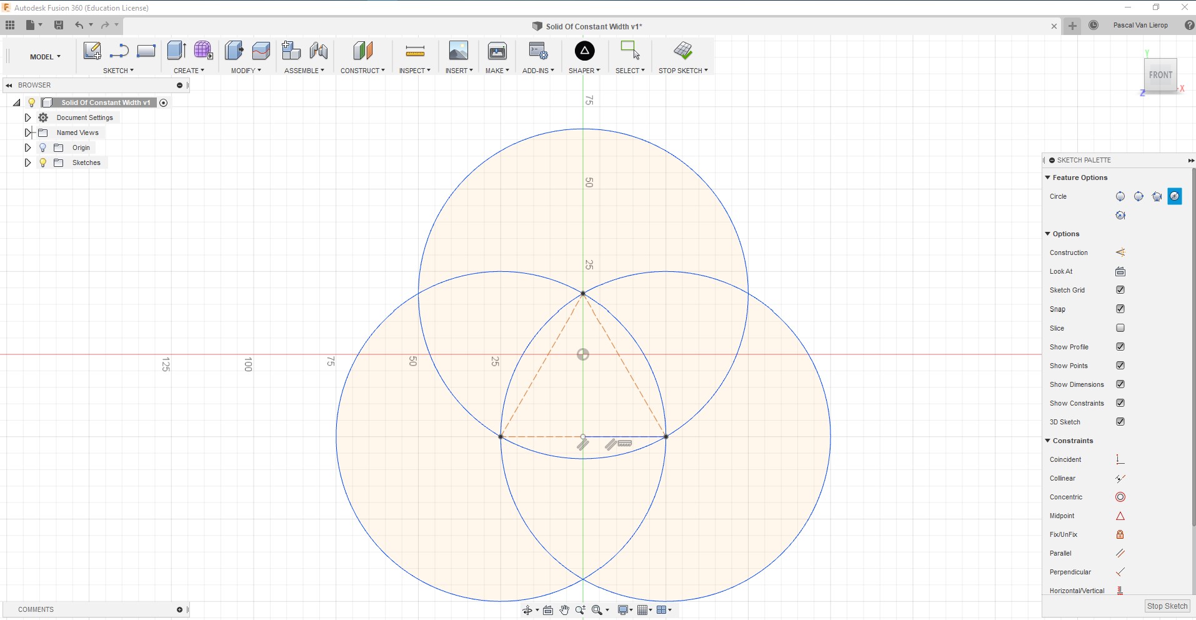Select the Rectangle sketch tool icon
The height and width of the screenshot is (620, 1196).
tap(146, 51)
